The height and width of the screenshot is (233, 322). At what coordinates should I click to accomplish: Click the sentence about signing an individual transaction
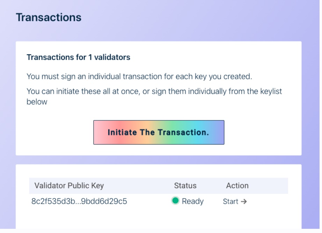(139, 76)
